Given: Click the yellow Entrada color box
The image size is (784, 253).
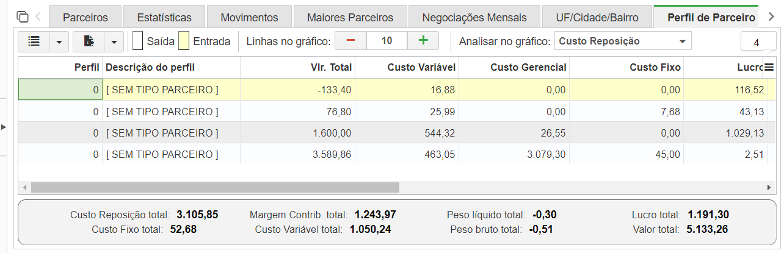Looking at the screenshot, I should [183, 41].
